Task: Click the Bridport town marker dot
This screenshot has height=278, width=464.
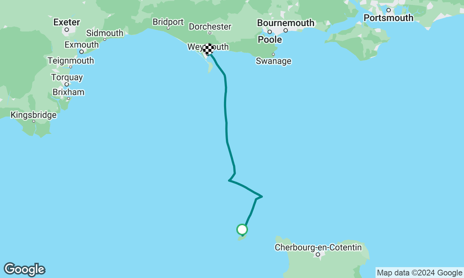Action: click(x=168, y=28)
